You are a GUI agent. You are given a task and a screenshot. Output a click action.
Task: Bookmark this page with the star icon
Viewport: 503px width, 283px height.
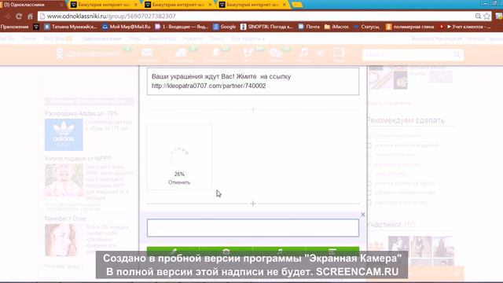pos(487,16)
